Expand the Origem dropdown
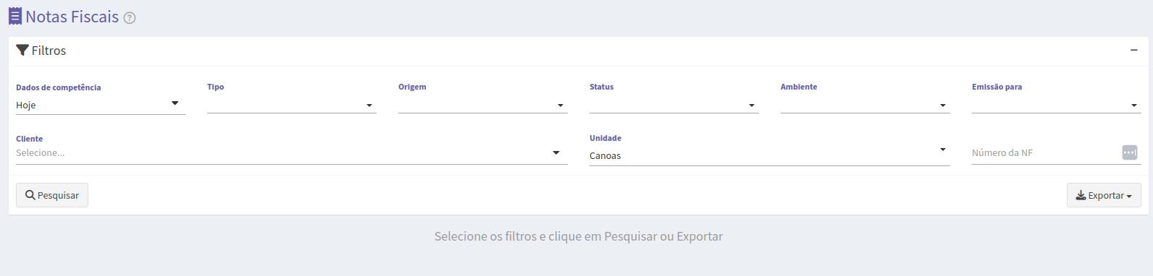1153x276 pixels. (x=483, y=105)
